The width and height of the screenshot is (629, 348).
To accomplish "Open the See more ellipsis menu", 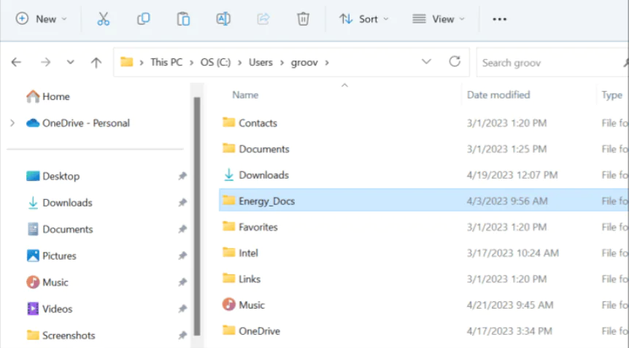I will pos(499,19).
